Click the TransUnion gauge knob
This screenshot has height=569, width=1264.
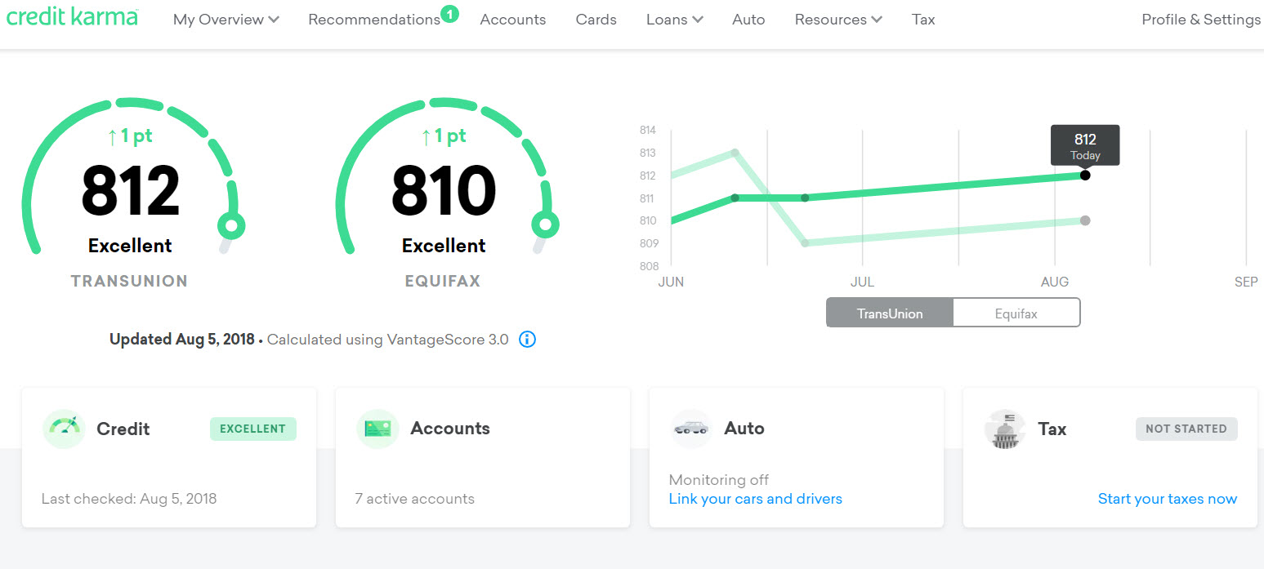(231, 224)
